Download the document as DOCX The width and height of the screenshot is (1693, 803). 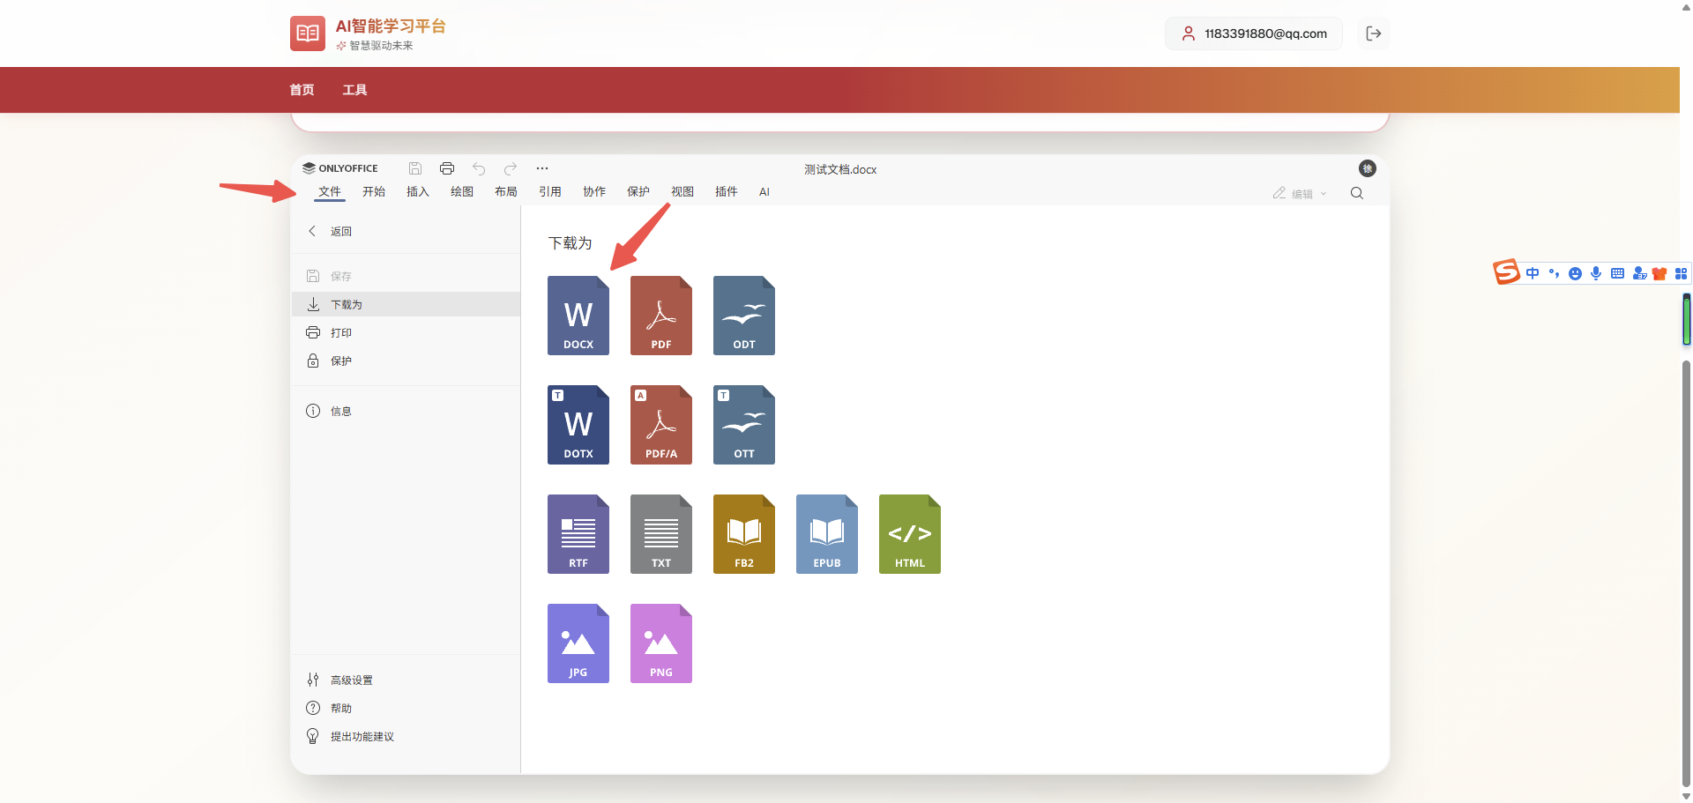click(578, 316)
